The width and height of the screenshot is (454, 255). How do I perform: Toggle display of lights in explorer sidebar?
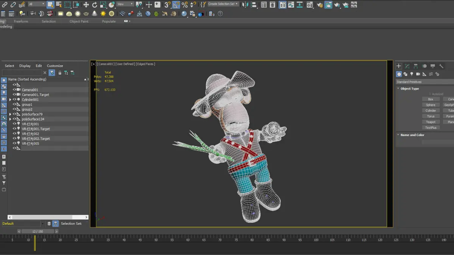click(x=4, y=93)
